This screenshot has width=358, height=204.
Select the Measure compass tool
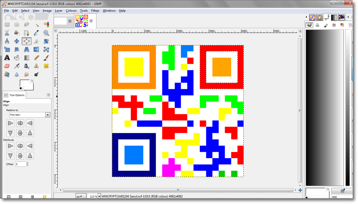click(x=7, y=41)
